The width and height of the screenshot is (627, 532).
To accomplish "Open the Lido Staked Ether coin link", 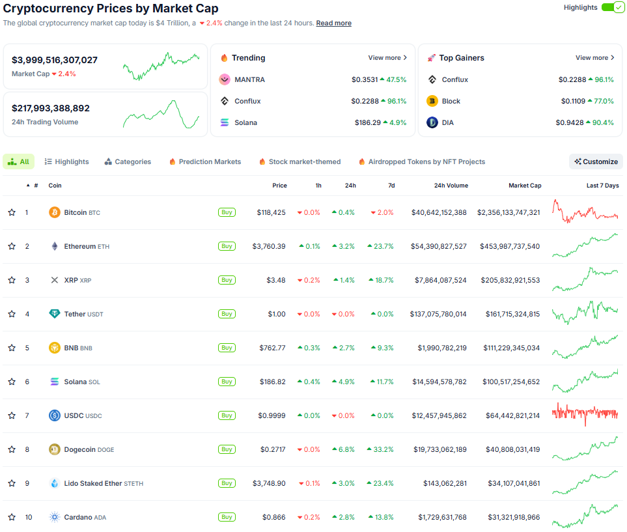I will (104, 483).
